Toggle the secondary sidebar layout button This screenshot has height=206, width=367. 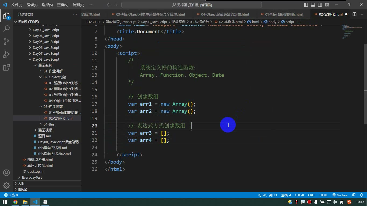[x=320, y=5]
